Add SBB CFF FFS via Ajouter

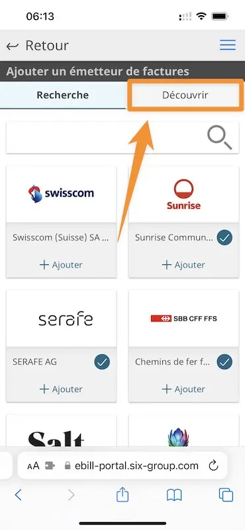(x=183, y=389)
